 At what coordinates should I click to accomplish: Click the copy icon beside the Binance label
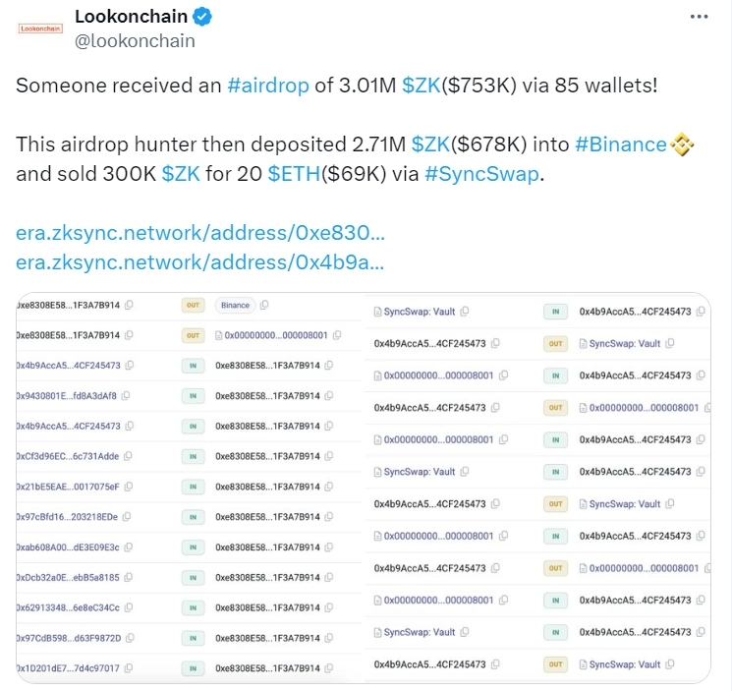pyautogui.click(x=263, y=306)
